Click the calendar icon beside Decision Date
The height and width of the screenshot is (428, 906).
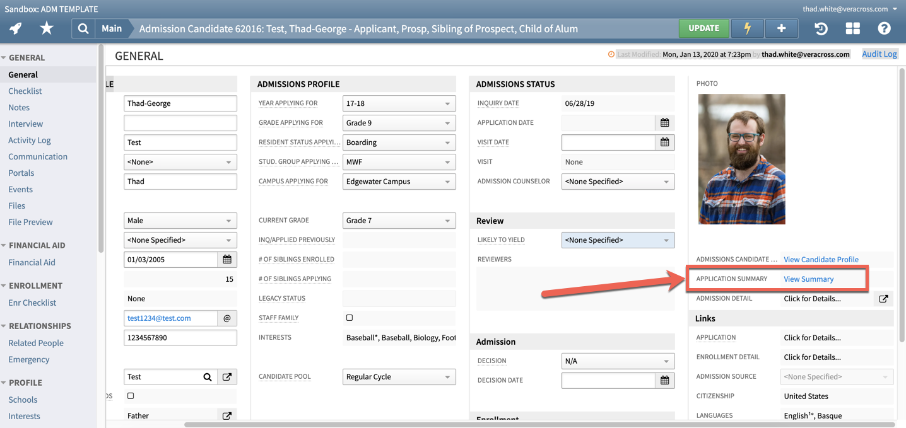tap(665, 380)
